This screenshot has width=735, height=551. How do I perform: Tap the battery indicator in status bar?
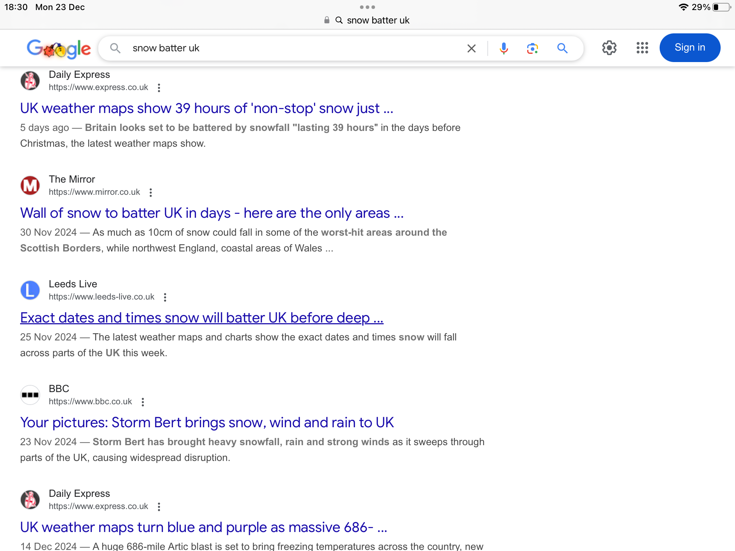(722, 7)
